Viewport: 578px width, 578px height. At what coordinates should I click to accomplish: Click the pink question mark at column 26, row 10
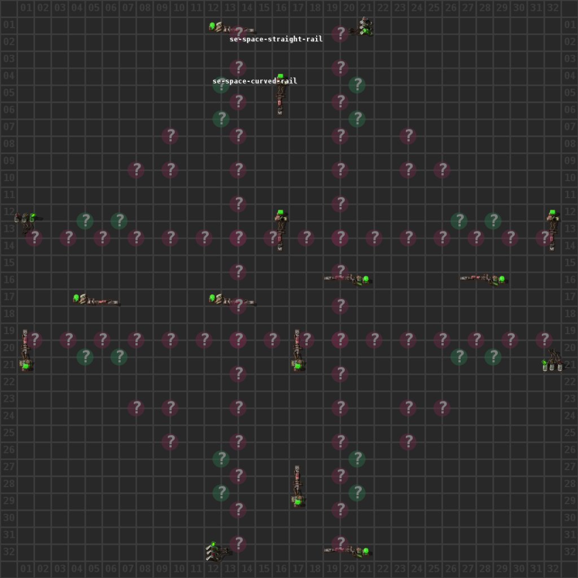pos(442,170)
